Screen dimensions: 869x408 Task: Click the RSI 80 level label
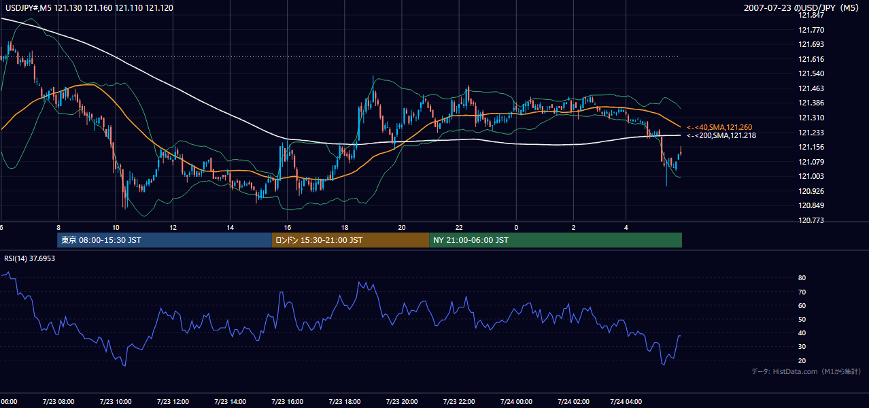click(x=802, y=278)
